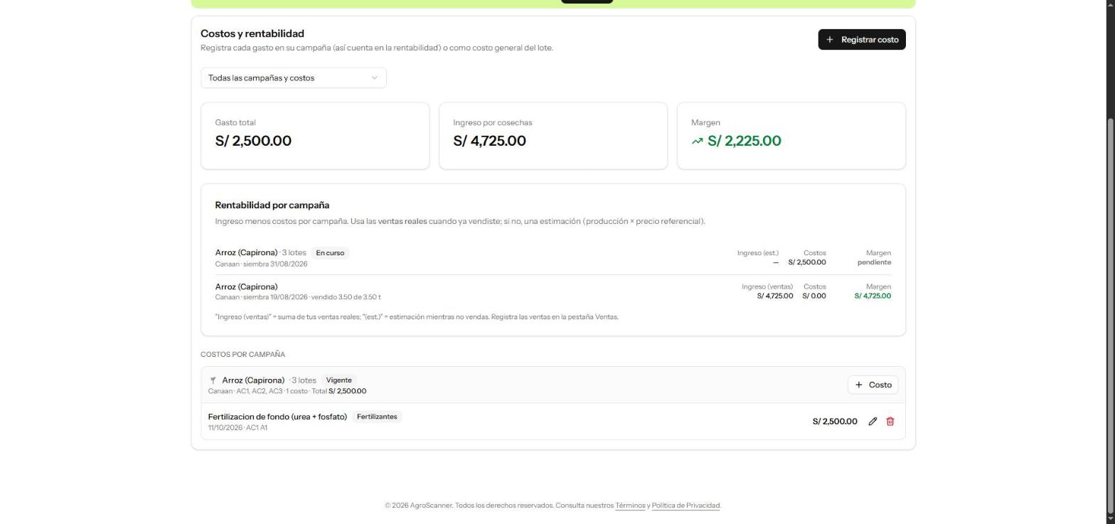1115x524 pixels.
Task: Click the Registrar costo button
Action: pos(861,40)
